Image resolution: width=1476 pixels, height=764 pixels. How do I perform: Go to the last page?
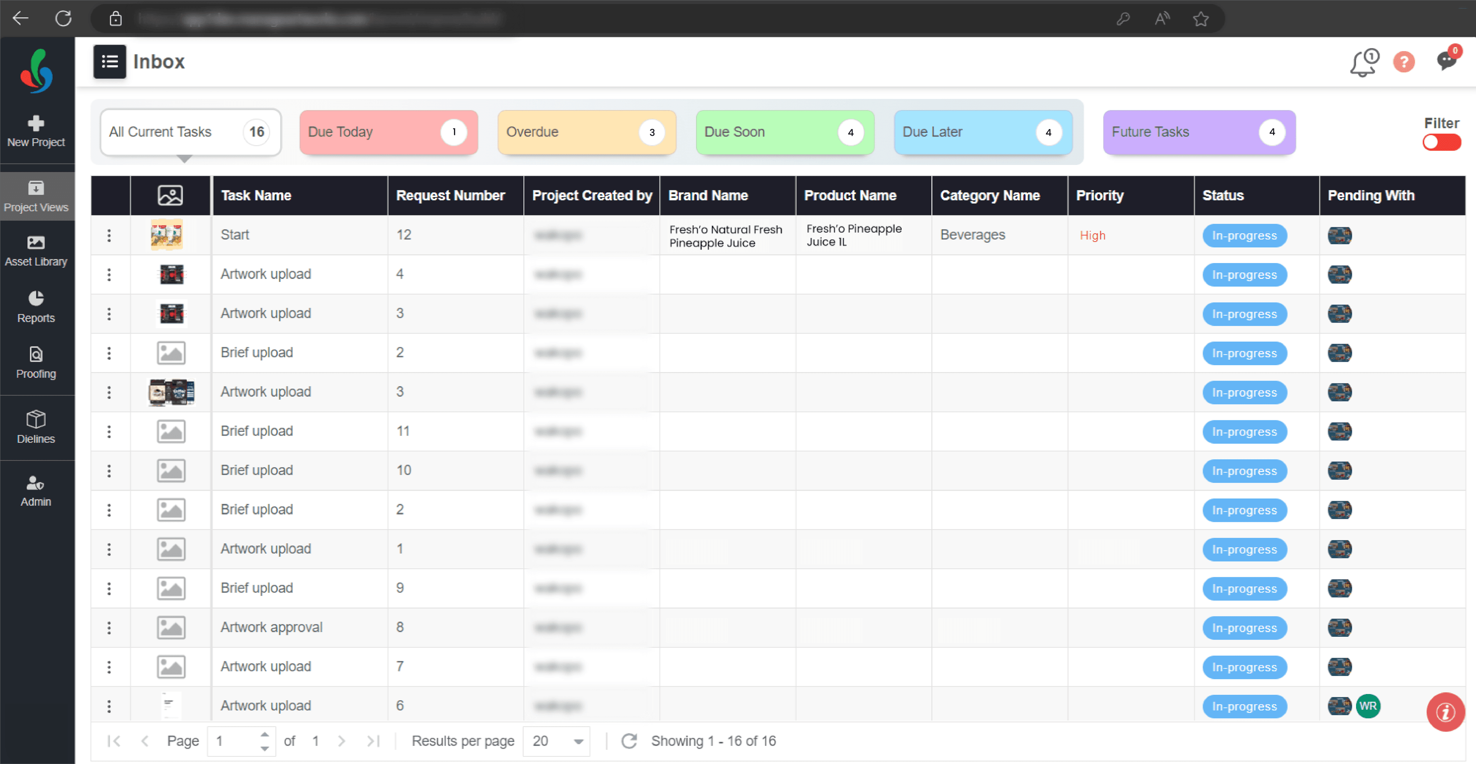(x=373, y=741)
